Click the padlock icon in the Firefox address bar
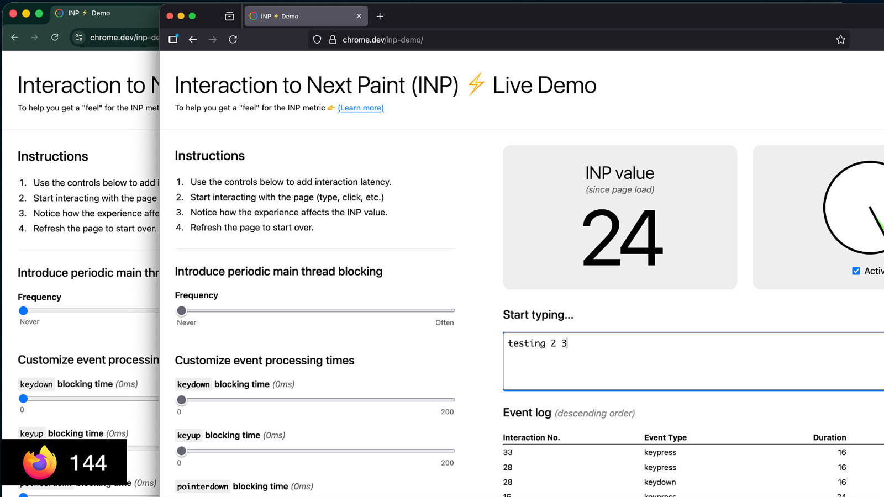This screenshot has width=884, height=497. (x=333, y=40)
